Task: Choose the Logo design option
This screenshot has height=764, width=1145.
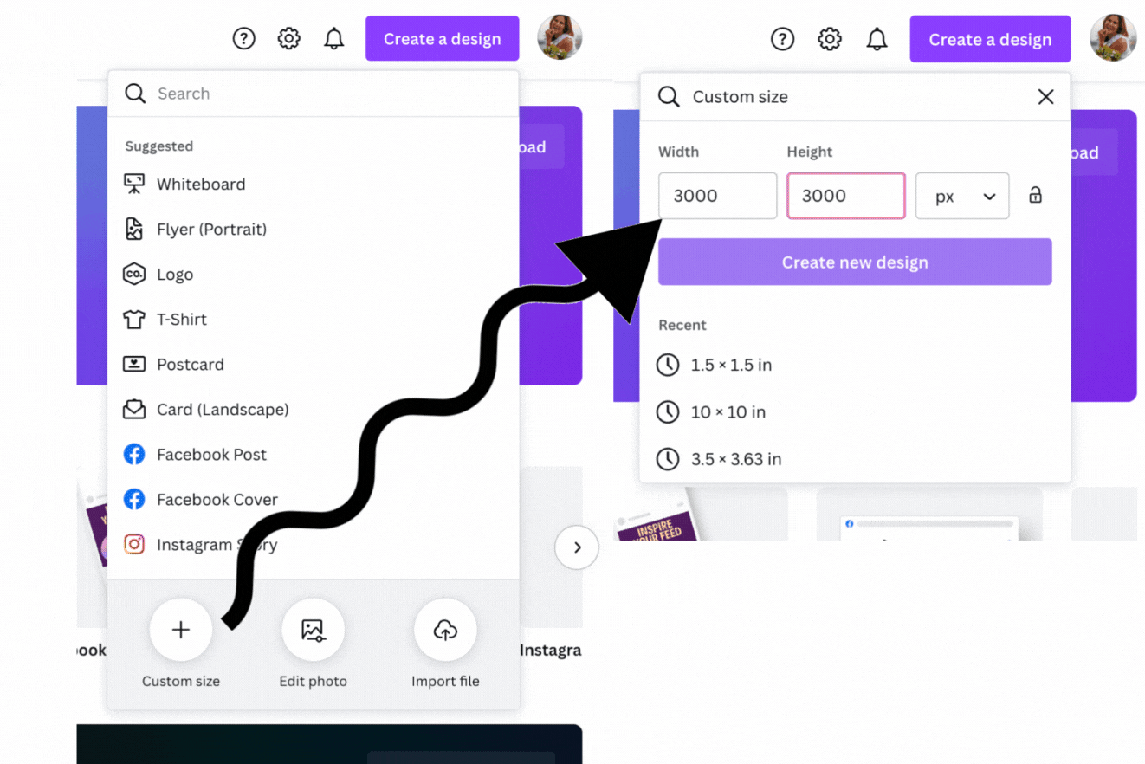Action: pyautogui.click(x=158, y=274)
